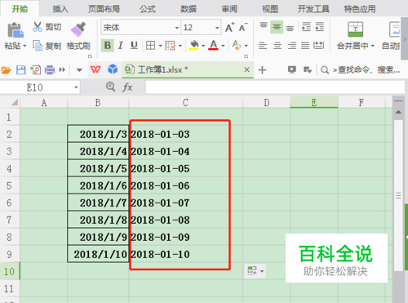Add a new document tab
The width and height of the screenshot is (408, 303).
262,70
